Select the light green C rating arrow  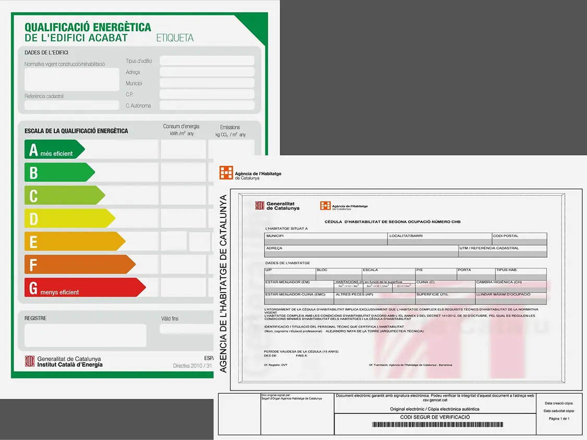[x=64, y=195]
